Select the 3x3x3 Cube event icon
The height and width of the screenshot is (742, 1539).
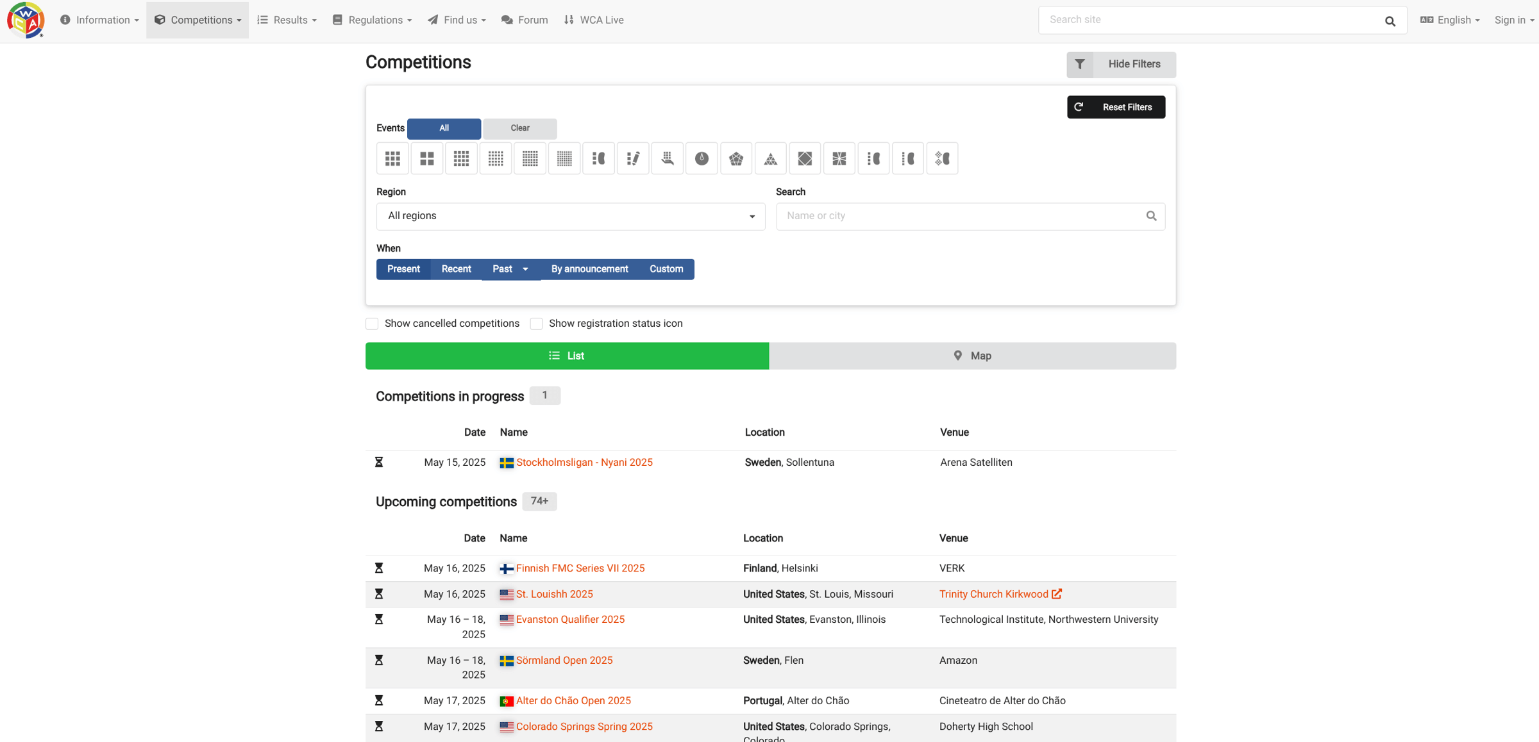point(392,158)
